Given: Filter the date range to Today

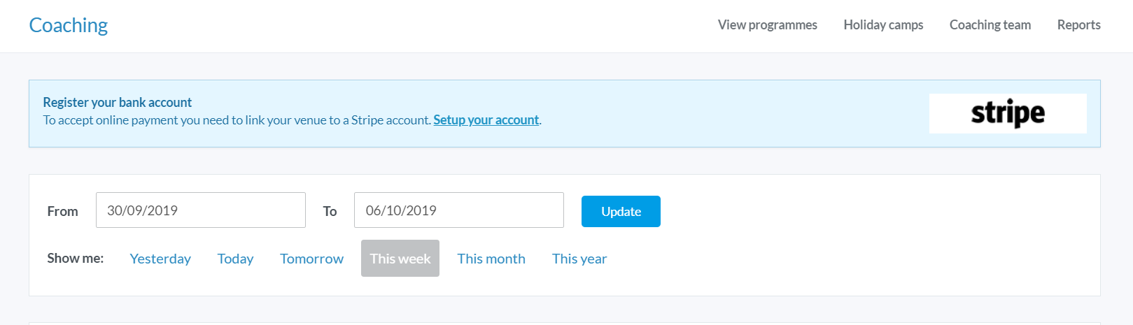Looking at the screenshot, I should pos(235,259).
